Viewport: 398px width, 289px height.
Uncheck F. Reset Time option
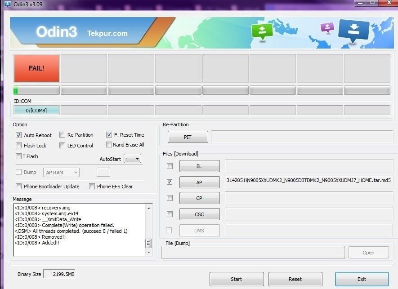109,134
